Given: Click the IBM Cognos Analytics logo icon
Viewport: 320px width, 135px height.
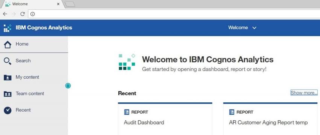Looking at the screenshot, I should (8, 28).
